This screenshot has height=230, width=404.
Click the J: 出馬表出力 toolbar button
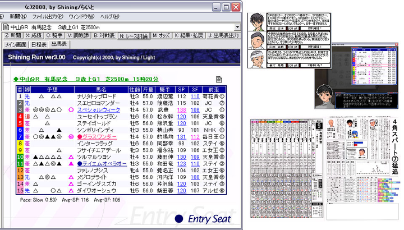point(223,35)
